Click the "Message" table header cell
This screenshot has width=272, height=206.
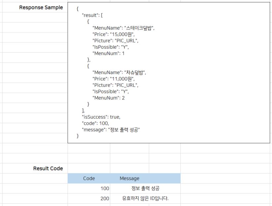point(129,179)
